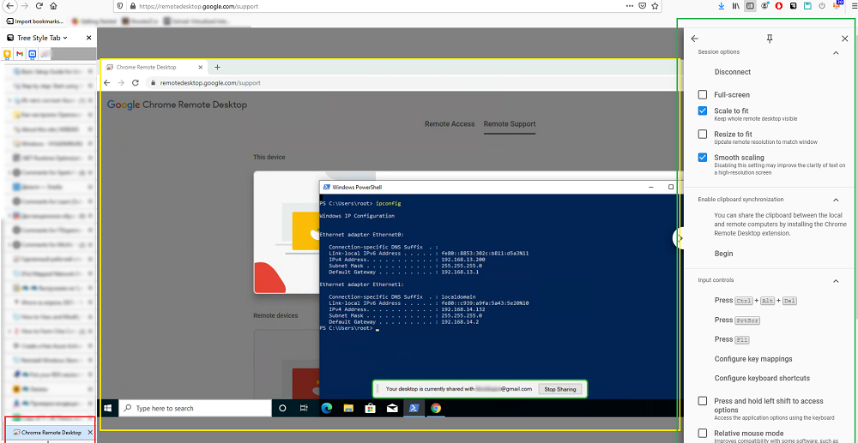Image resolution: width=858 pixels, height=443 pixels.
Task: Click the teal floppy disk extension icon
Action: tap(807, 6)
